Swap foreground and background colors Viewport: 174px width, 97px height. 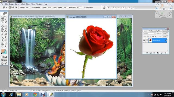[6, 50]
